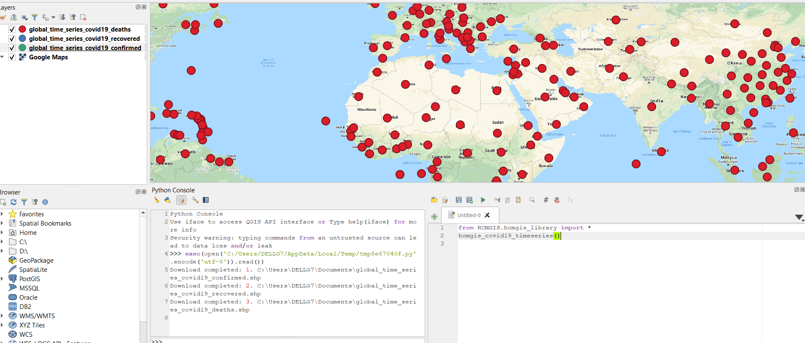Image resolution: width=805 pixels, height=343 pixels.
Task: Expand Spatial Bookmarks in Browser tree
Action: 2,223
